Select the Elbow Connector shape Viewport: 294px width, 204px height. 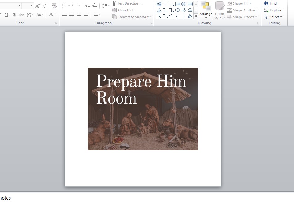coord(165,10)
